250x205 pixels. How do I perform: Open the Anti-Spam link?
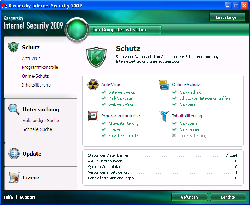click(x=188, y=123)
